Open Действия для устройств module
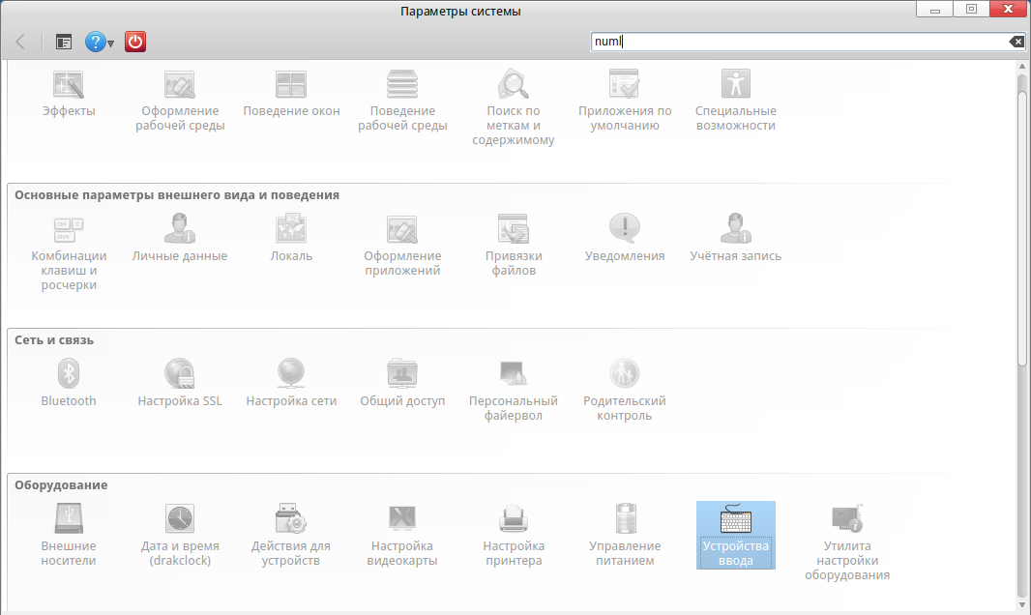Image resolution: width=1031 pixels, height=615 pixels. [291, 536]
